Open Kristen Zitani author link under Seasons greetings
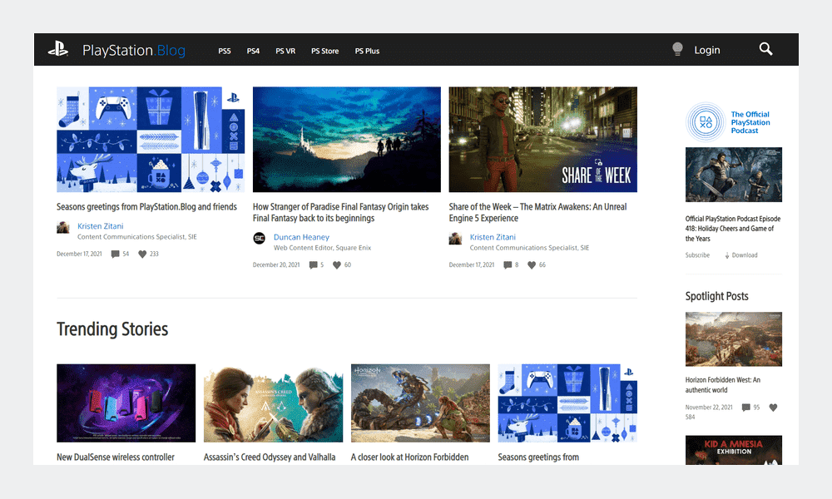 101,226
